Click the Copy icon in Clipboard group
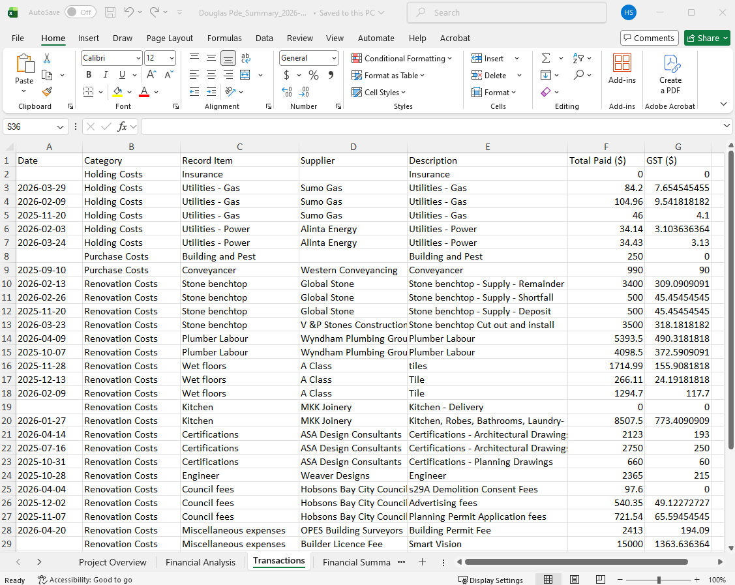The image size is (735, 585). [47, 75]
